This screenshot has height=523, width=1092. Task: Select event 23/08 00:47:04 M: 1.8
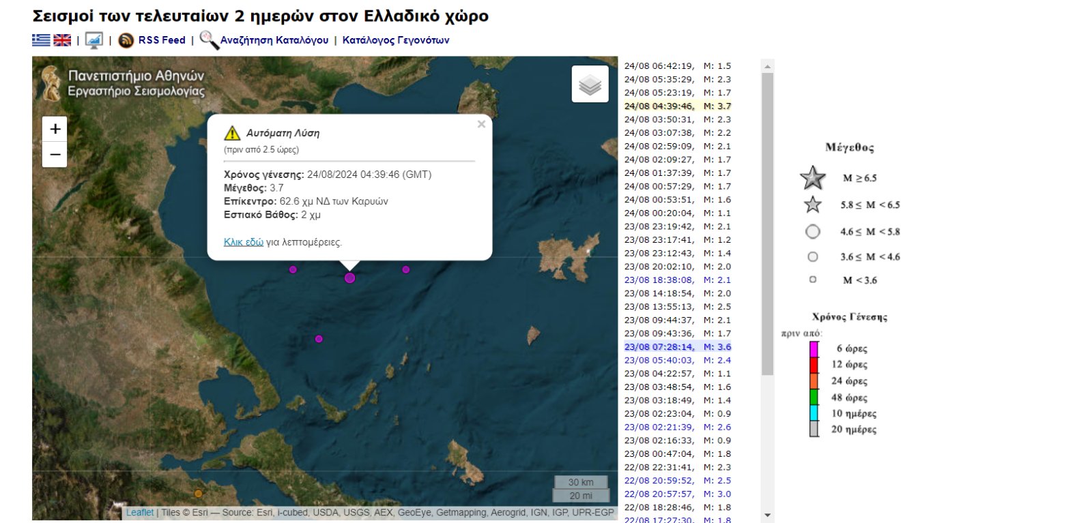[678, 453]
